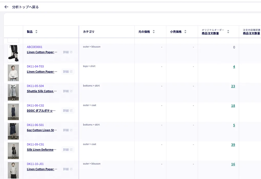Open order quantity 16 link
The image size is (261, 179).
coord(233,164)
